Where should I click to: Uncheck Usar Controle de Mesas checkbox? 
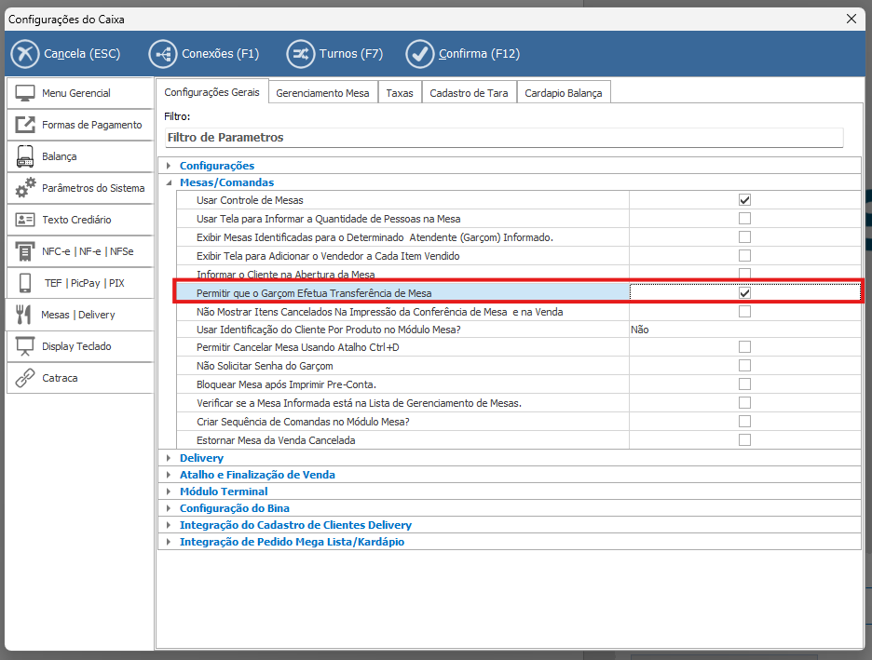tap(744, 200)
